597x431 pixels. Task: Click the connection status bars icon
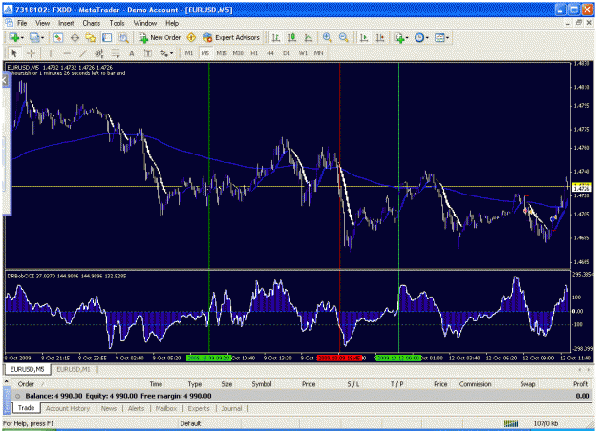click(511, 423)
